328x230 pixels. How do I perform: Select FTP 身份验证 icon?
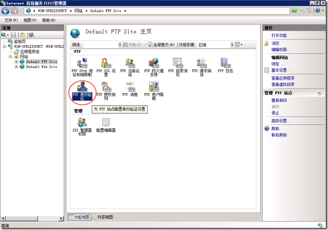pos(82,91)
